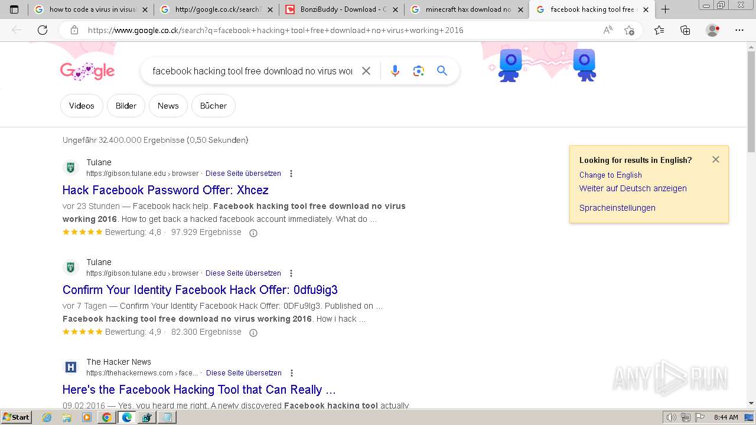Close the BonziBuddy tab
Image resolution: width=756 pixels, height=425 pixels.
point(395,9)
